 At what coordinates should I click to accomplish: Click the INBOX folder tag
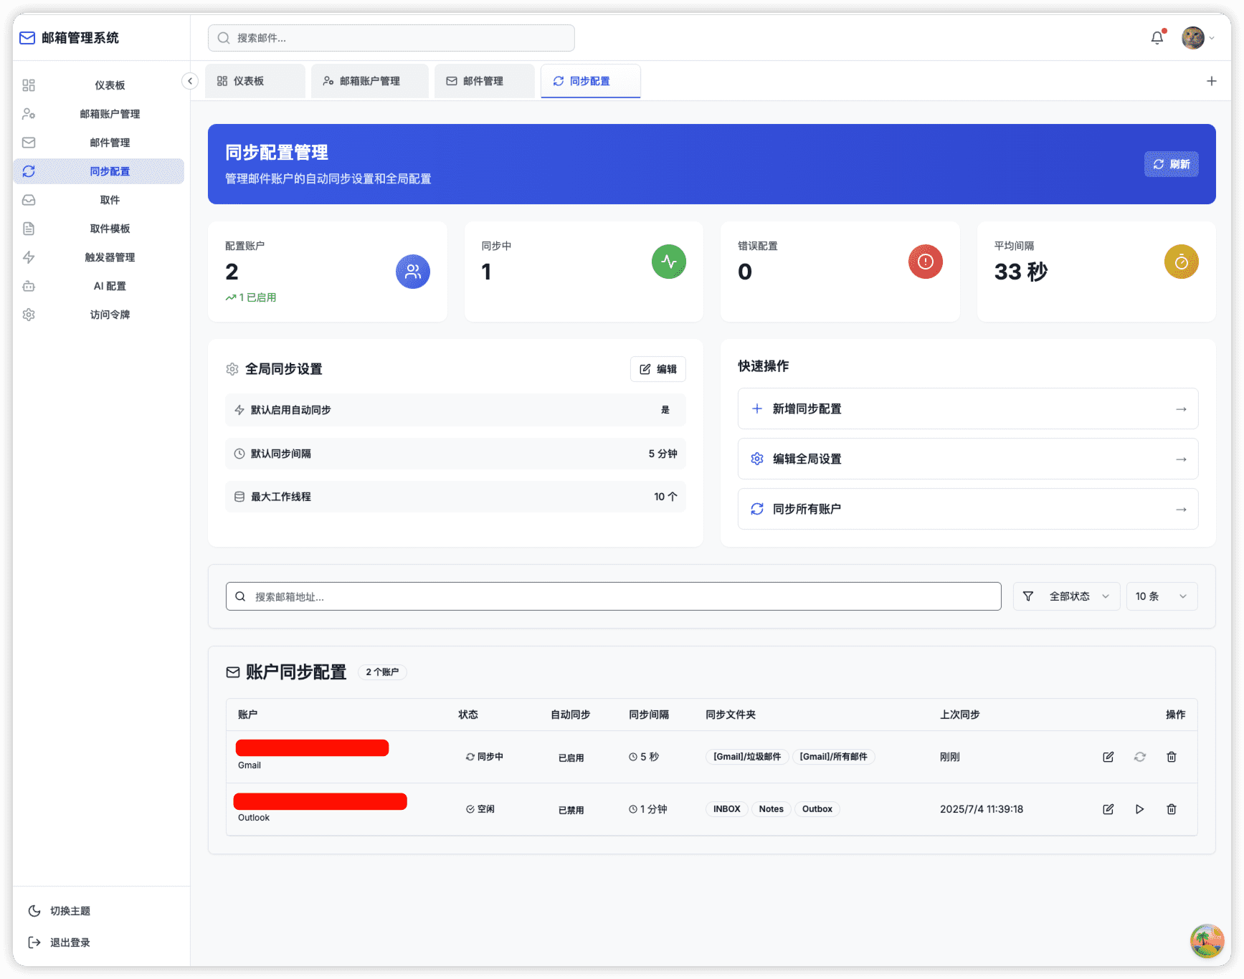(727, 809)
